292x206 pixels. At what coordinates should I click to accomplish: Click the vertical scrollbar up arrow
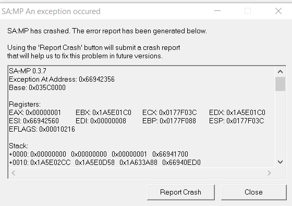[x=281, y=71]
